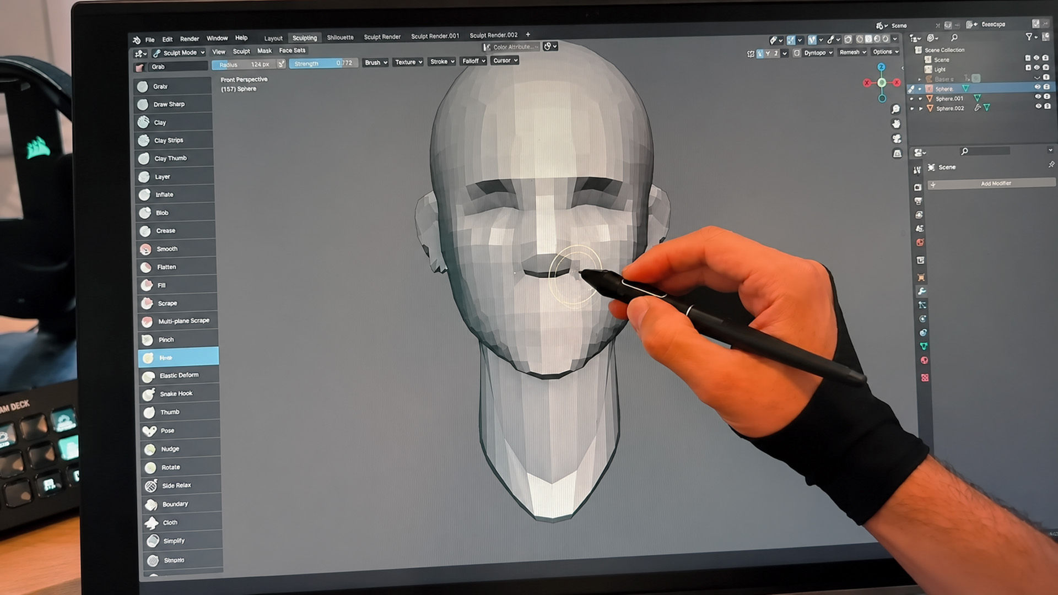Open the Sculpt Mode dropdown

pyautogui.click(x=179, y=53)
